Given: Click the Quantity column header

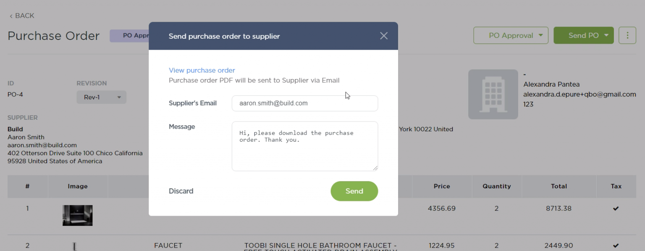Looking at the screenshot, I should 496,186.
